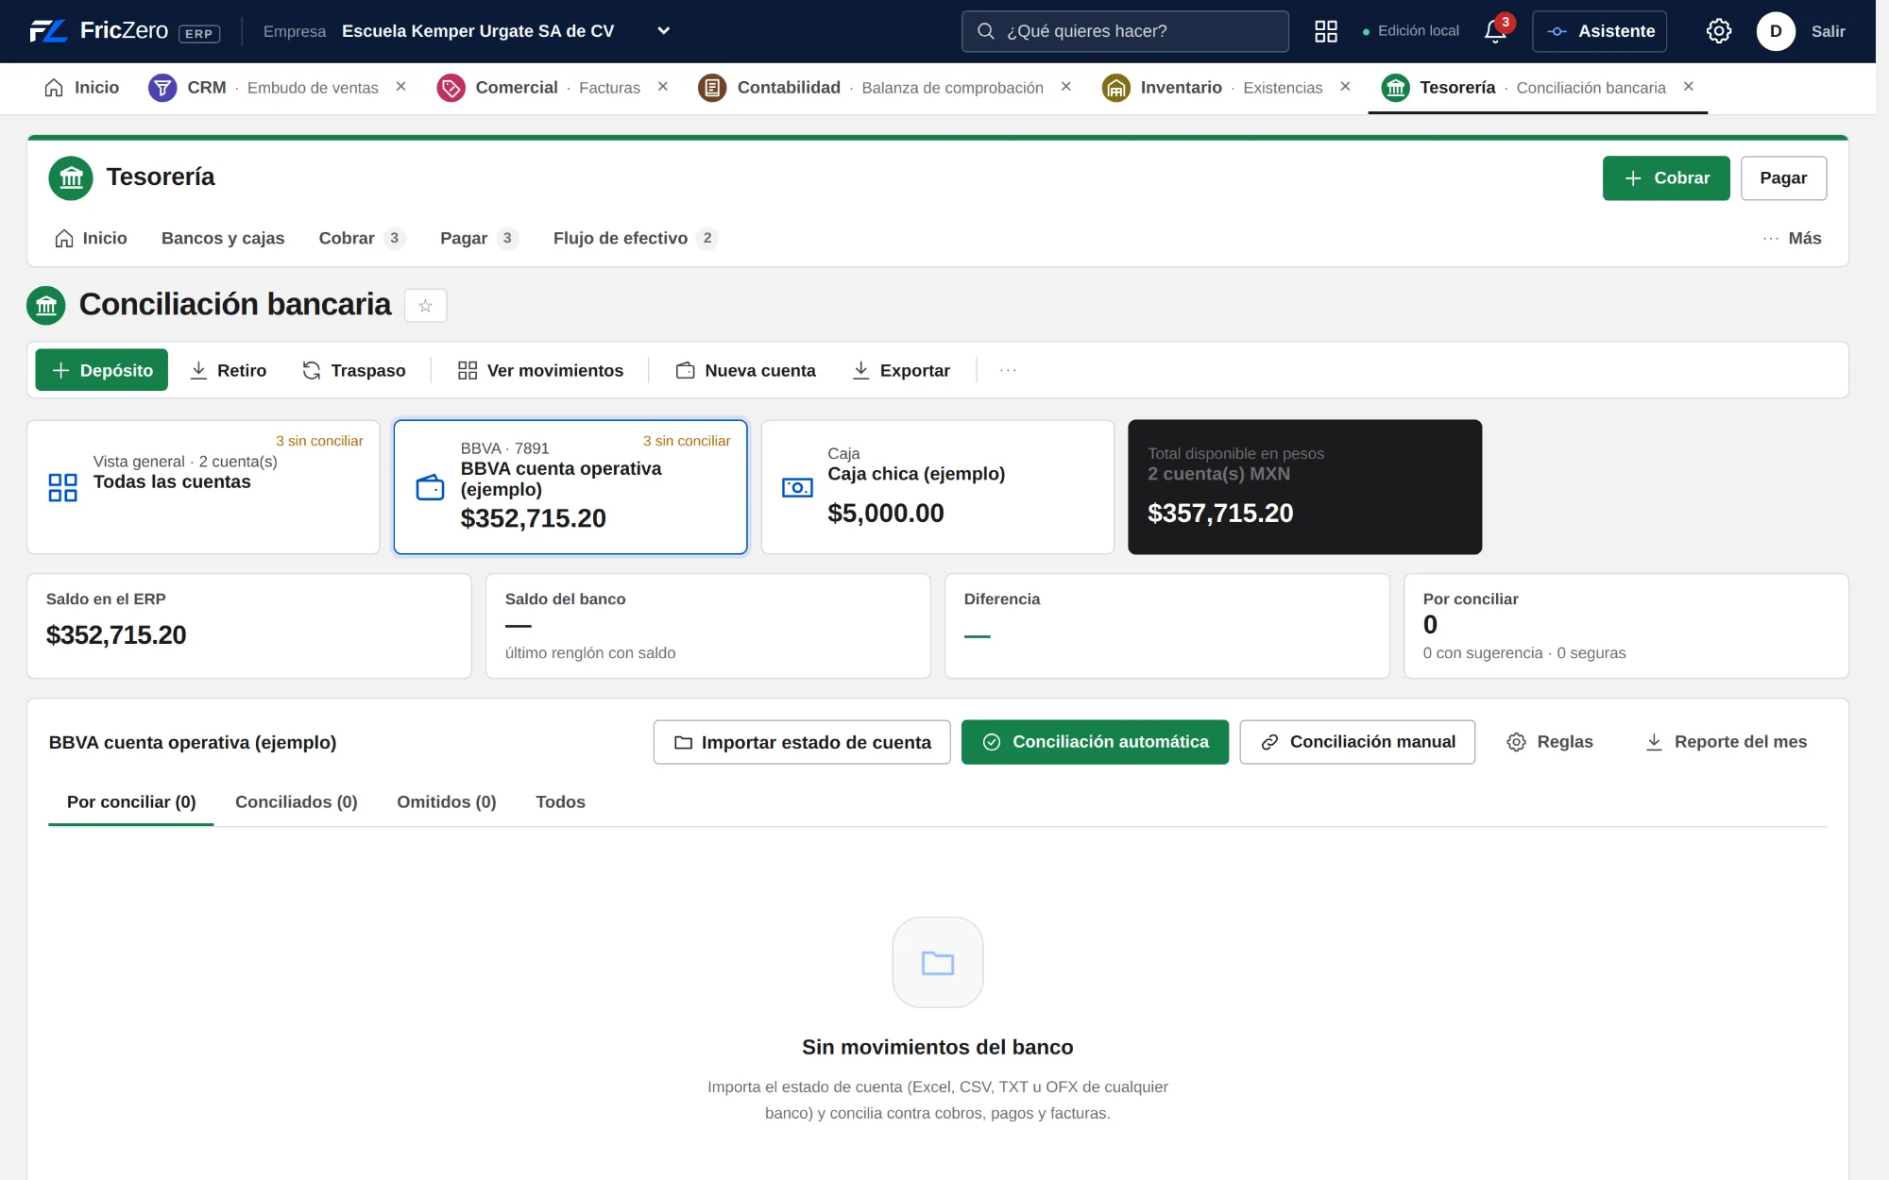Open Tesorería Inicio submenu item
1889x1180 pixels.
click(x=91, y=238)
